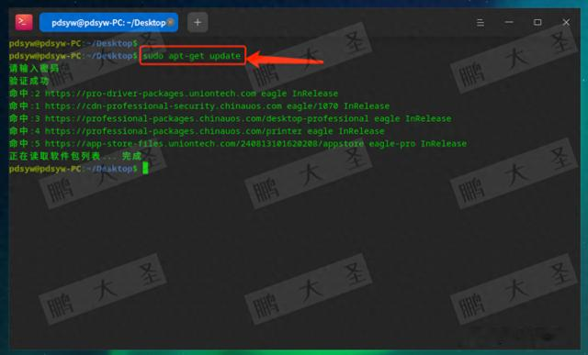Viewport: 588px width, 355px height.
Task: Click the red terminal app icon
Action: [x=24, y=22]
